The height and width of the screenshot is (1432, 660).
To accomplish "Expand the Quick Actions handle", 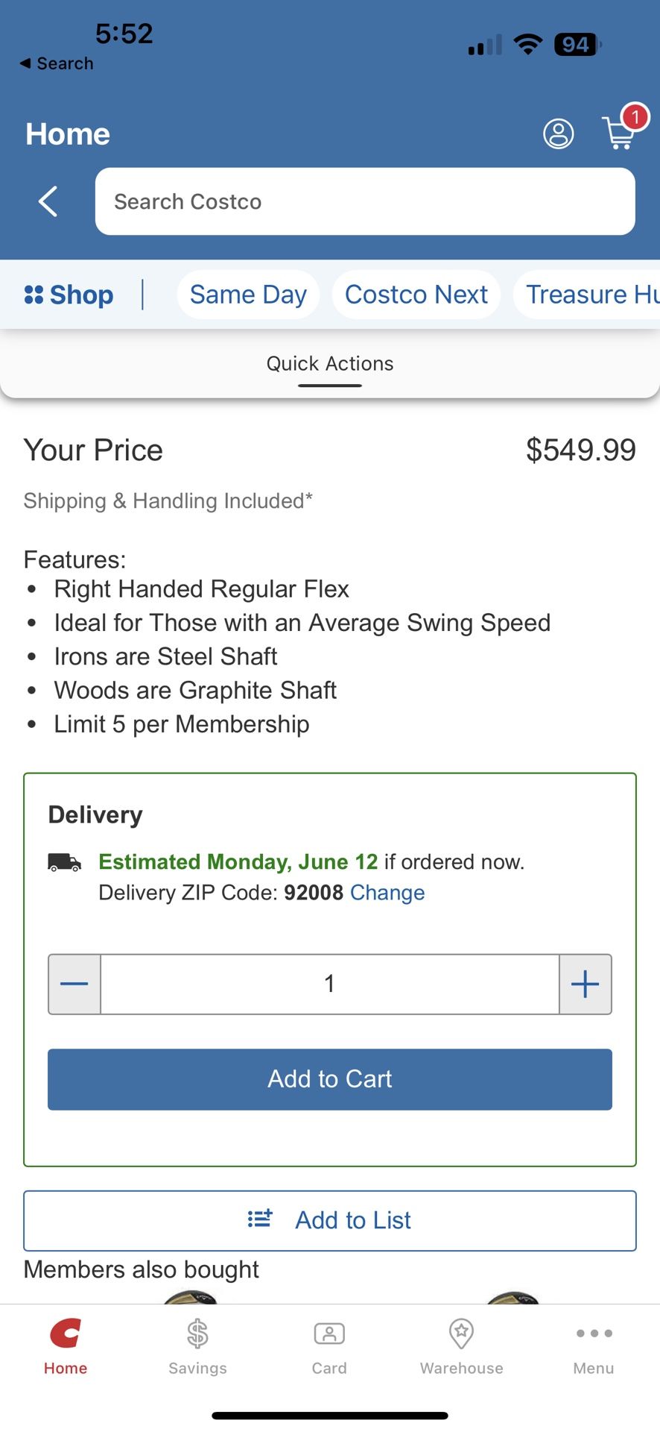I will click(330, 369).
